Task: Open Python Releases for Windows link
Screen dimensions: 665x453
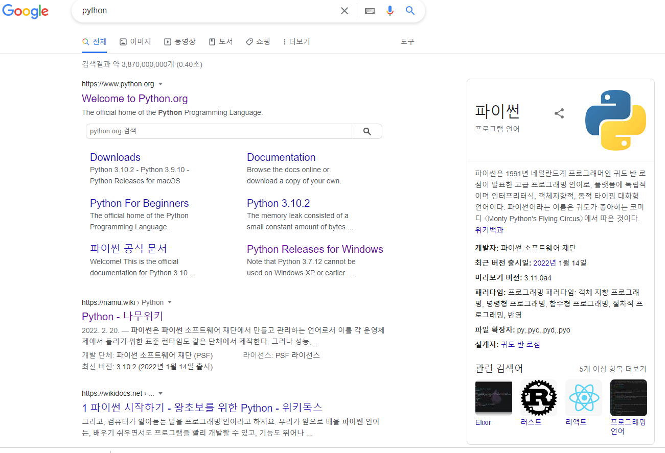Action: pos(315,249)
